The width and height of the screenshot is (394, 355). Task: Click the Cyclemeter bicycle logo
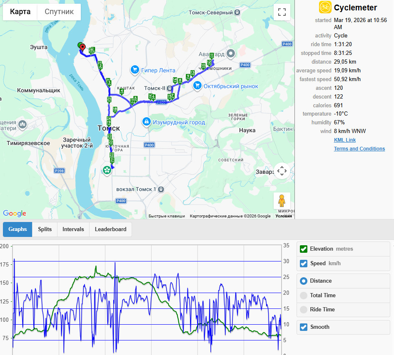click(325, 7)
